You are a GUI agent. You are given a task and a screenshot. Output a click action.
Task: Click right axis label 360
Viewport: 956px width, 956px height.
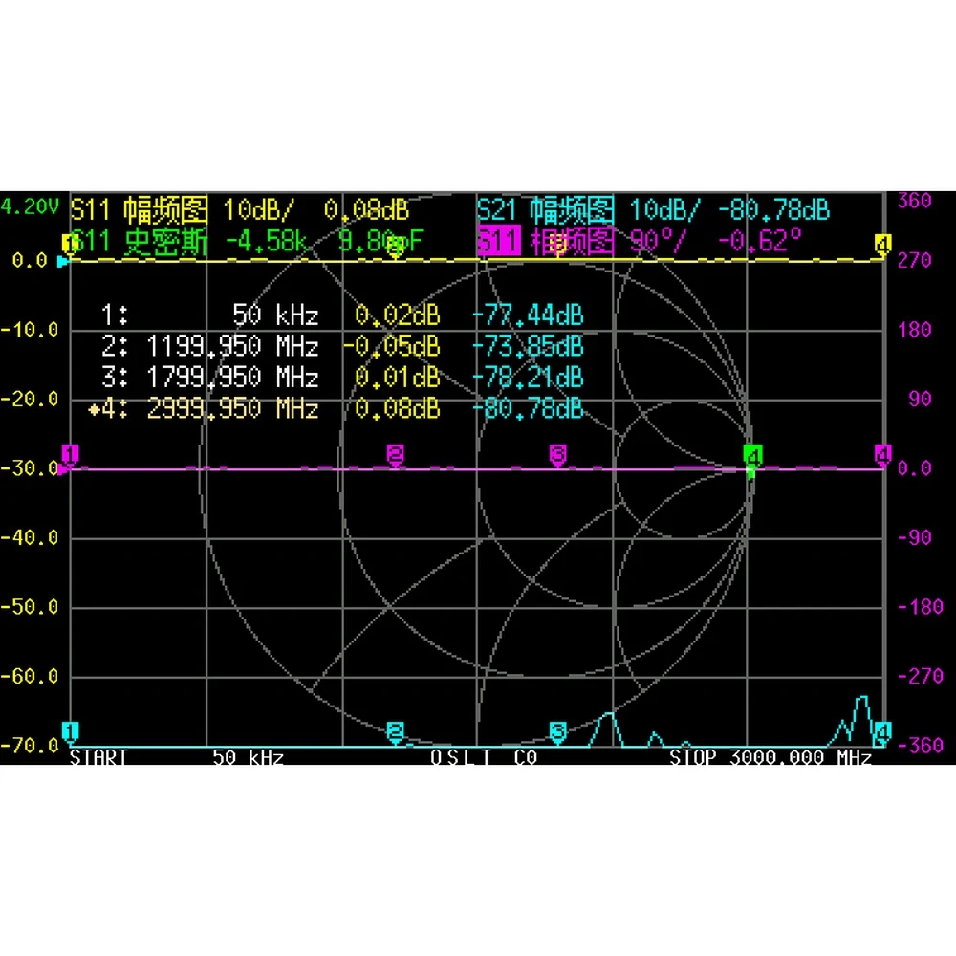(915, 201)
